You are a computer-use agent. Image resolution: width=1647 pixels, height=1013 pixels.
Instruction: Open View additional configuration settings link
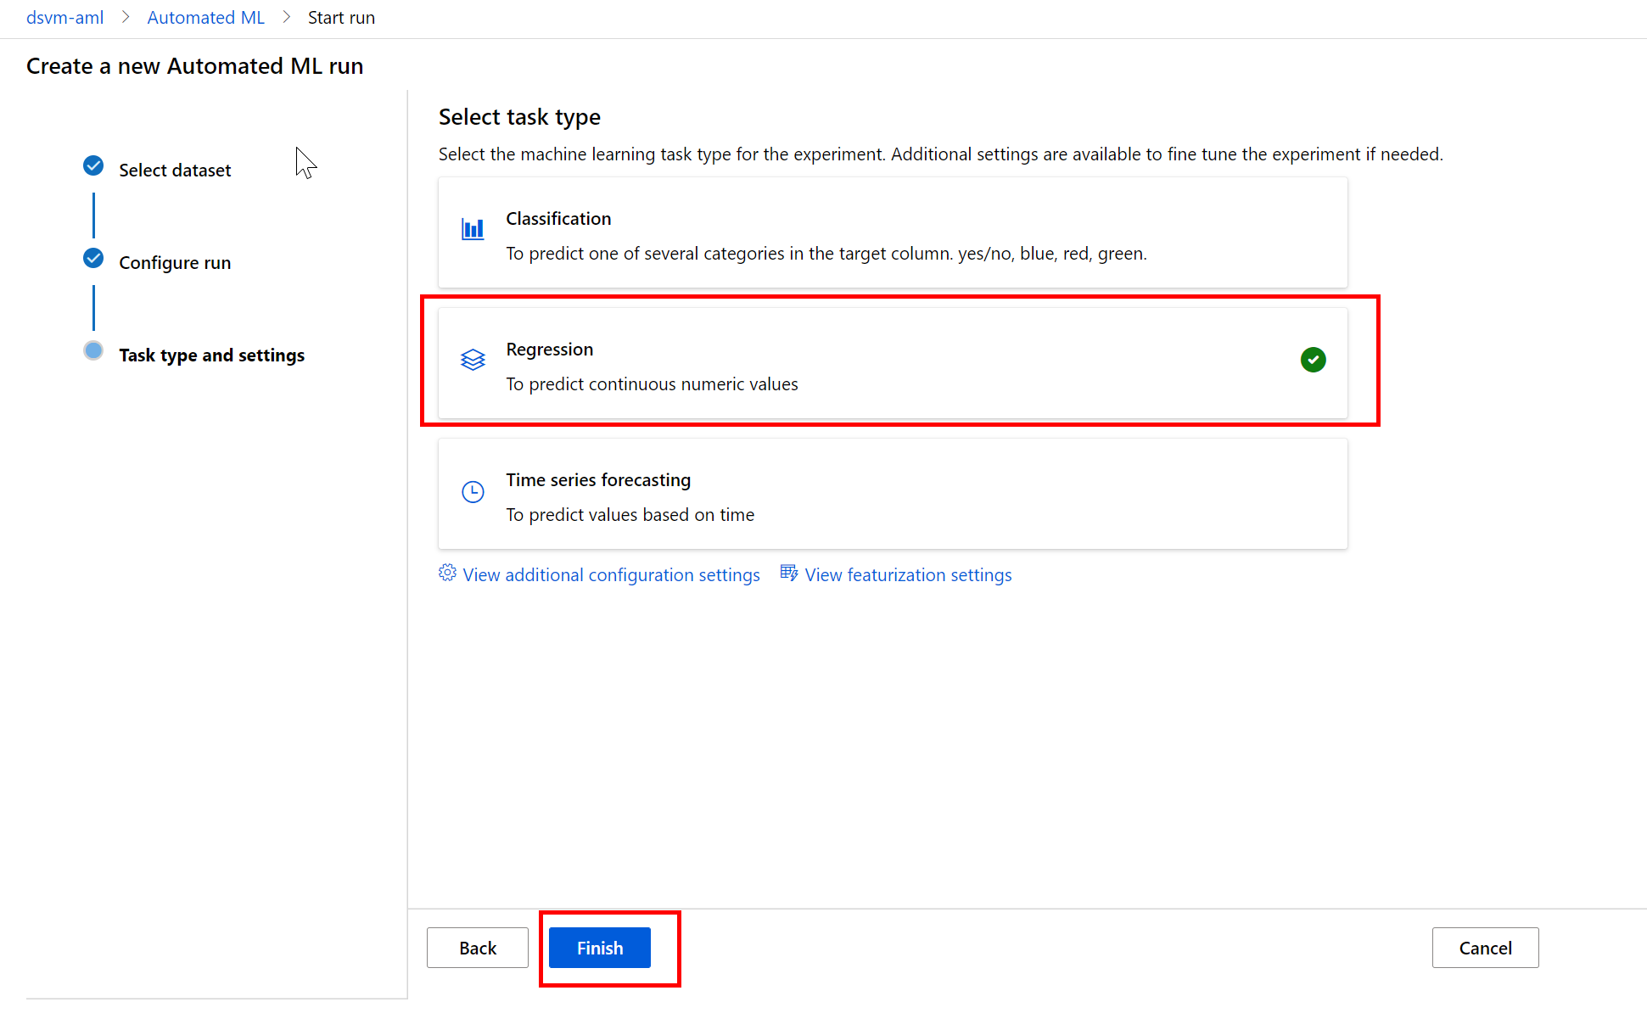point(611,575)
